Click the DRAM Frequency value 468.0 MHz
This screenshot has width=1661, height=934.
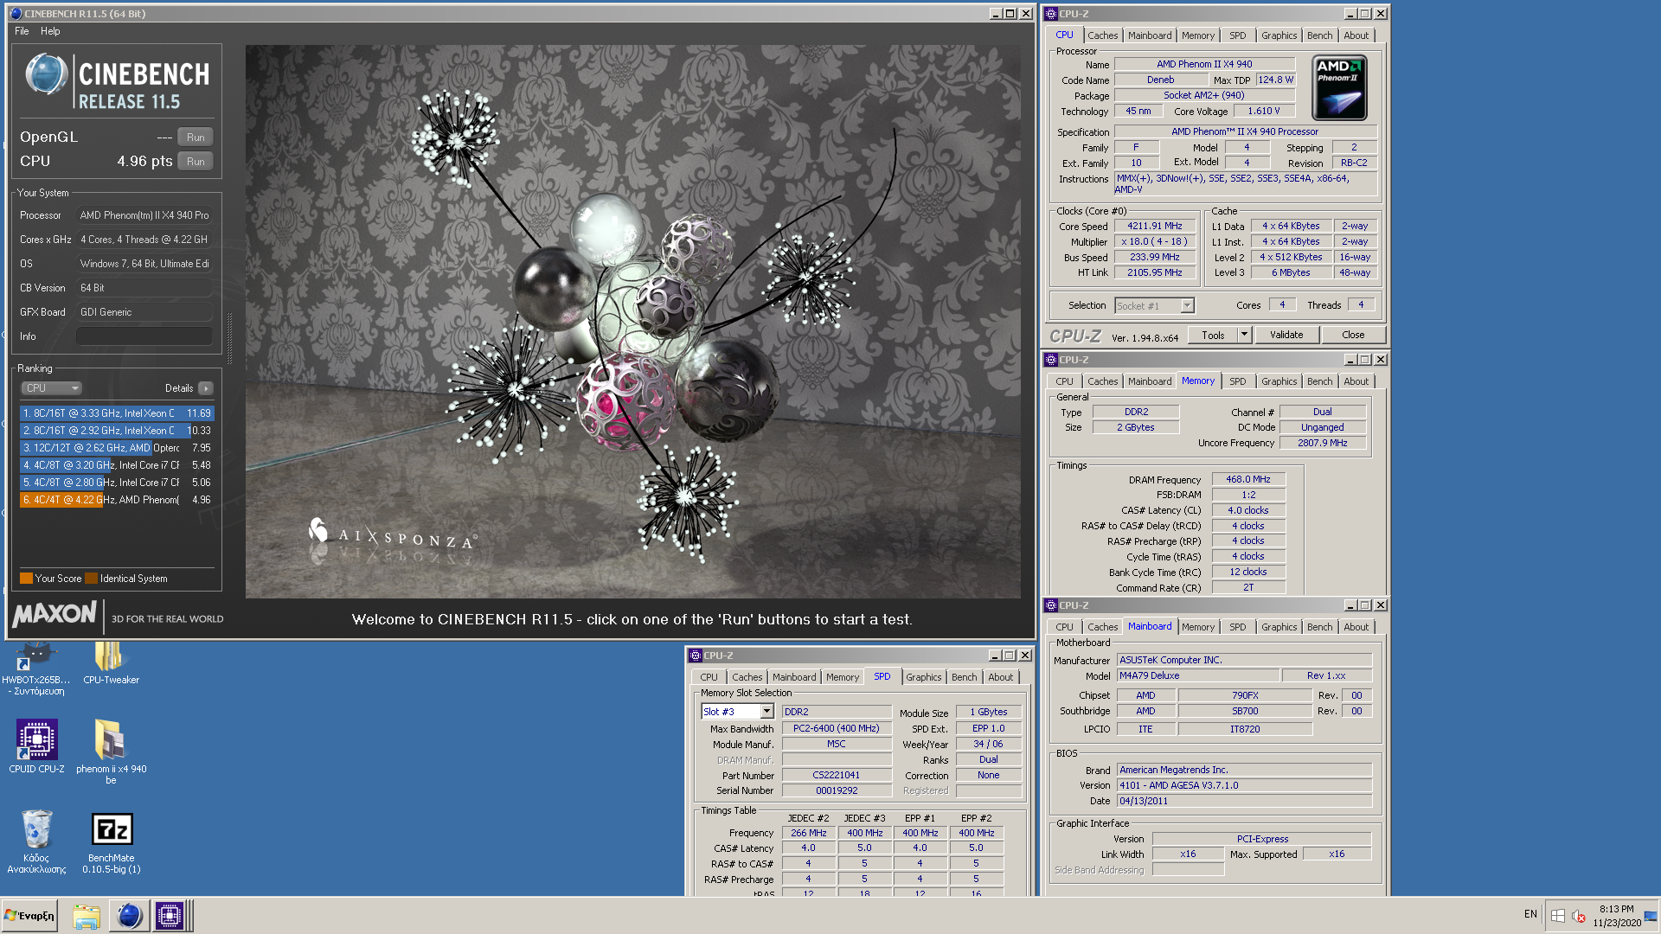1247,479
